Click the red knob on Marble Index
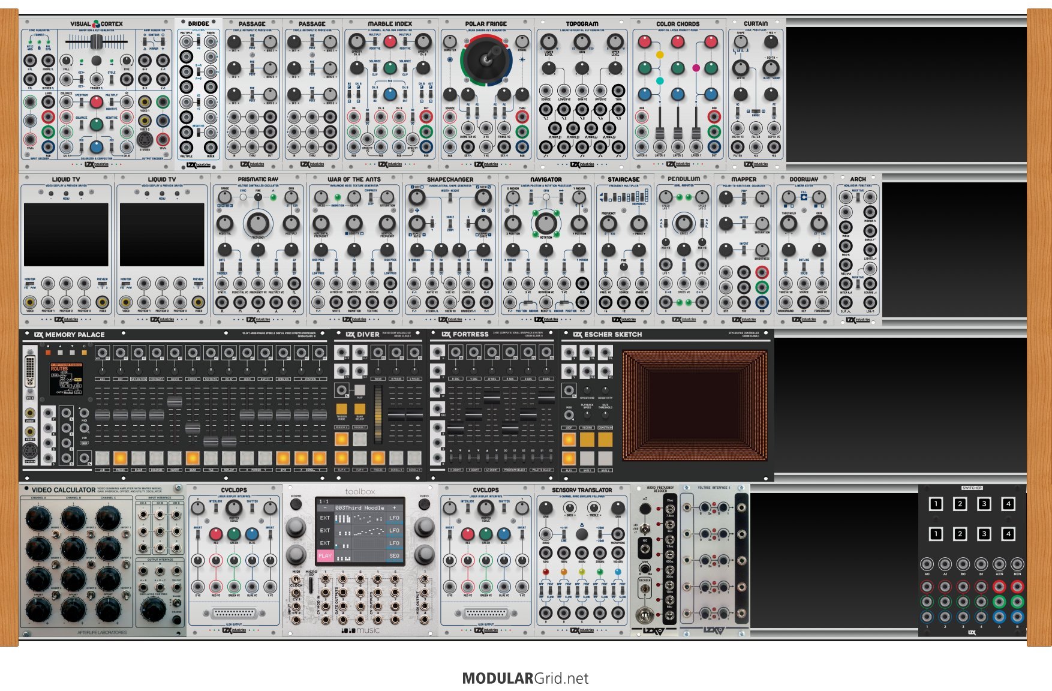Viewport: 1052px width, 691px height. tap(390, 41)
